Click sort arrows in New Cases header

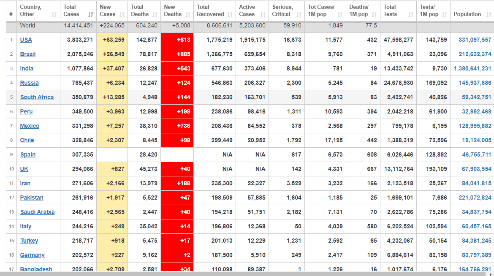[x=122, y=14]
